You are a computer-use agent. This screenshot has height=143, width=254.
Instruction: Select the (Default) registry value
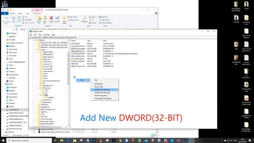77,44
